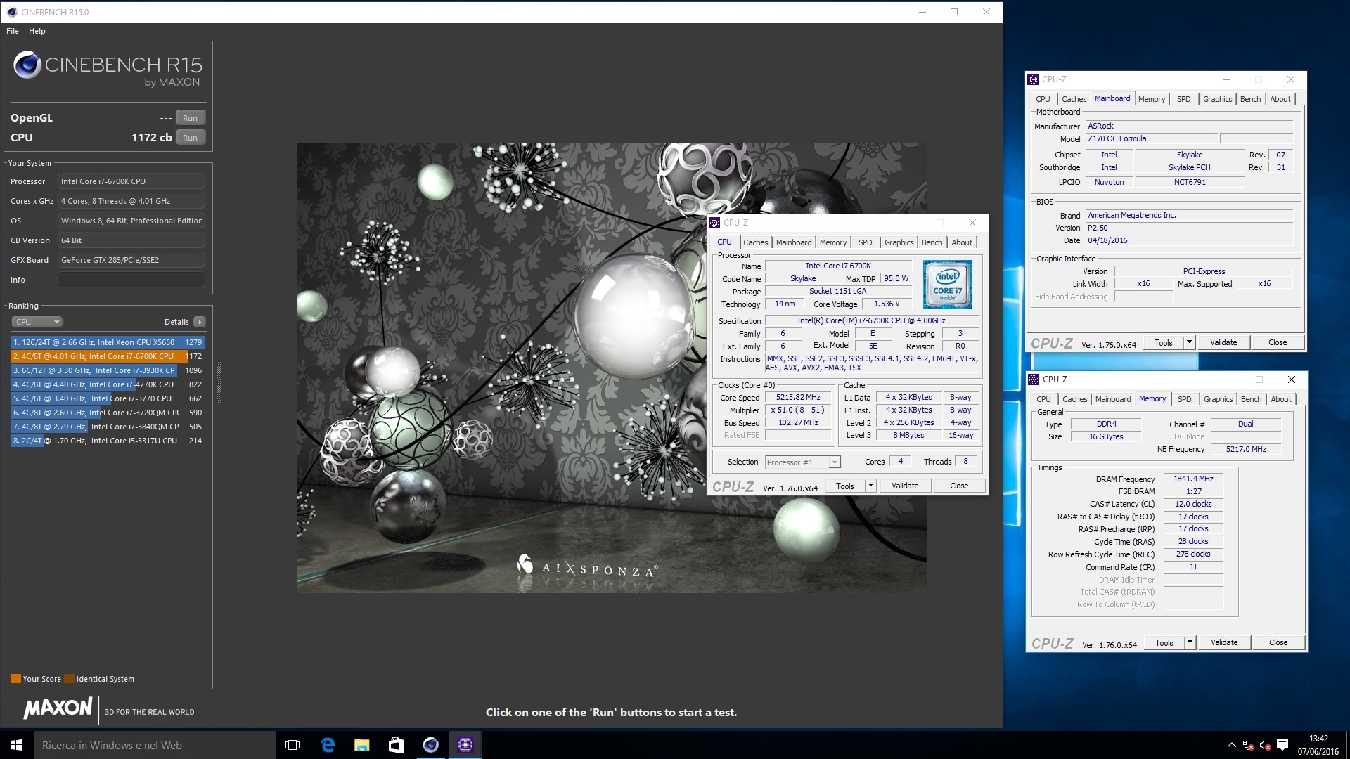Open File Explorer from taskbar
The height and width of the screenshot is (759, 1350).
[x=361, y=745]
